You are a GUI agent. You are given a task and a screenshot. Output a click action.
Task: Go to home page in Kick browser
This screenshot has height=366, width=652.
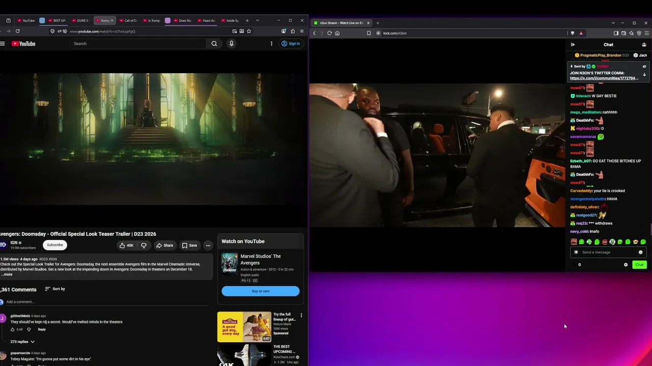click(x=337, y=33)
